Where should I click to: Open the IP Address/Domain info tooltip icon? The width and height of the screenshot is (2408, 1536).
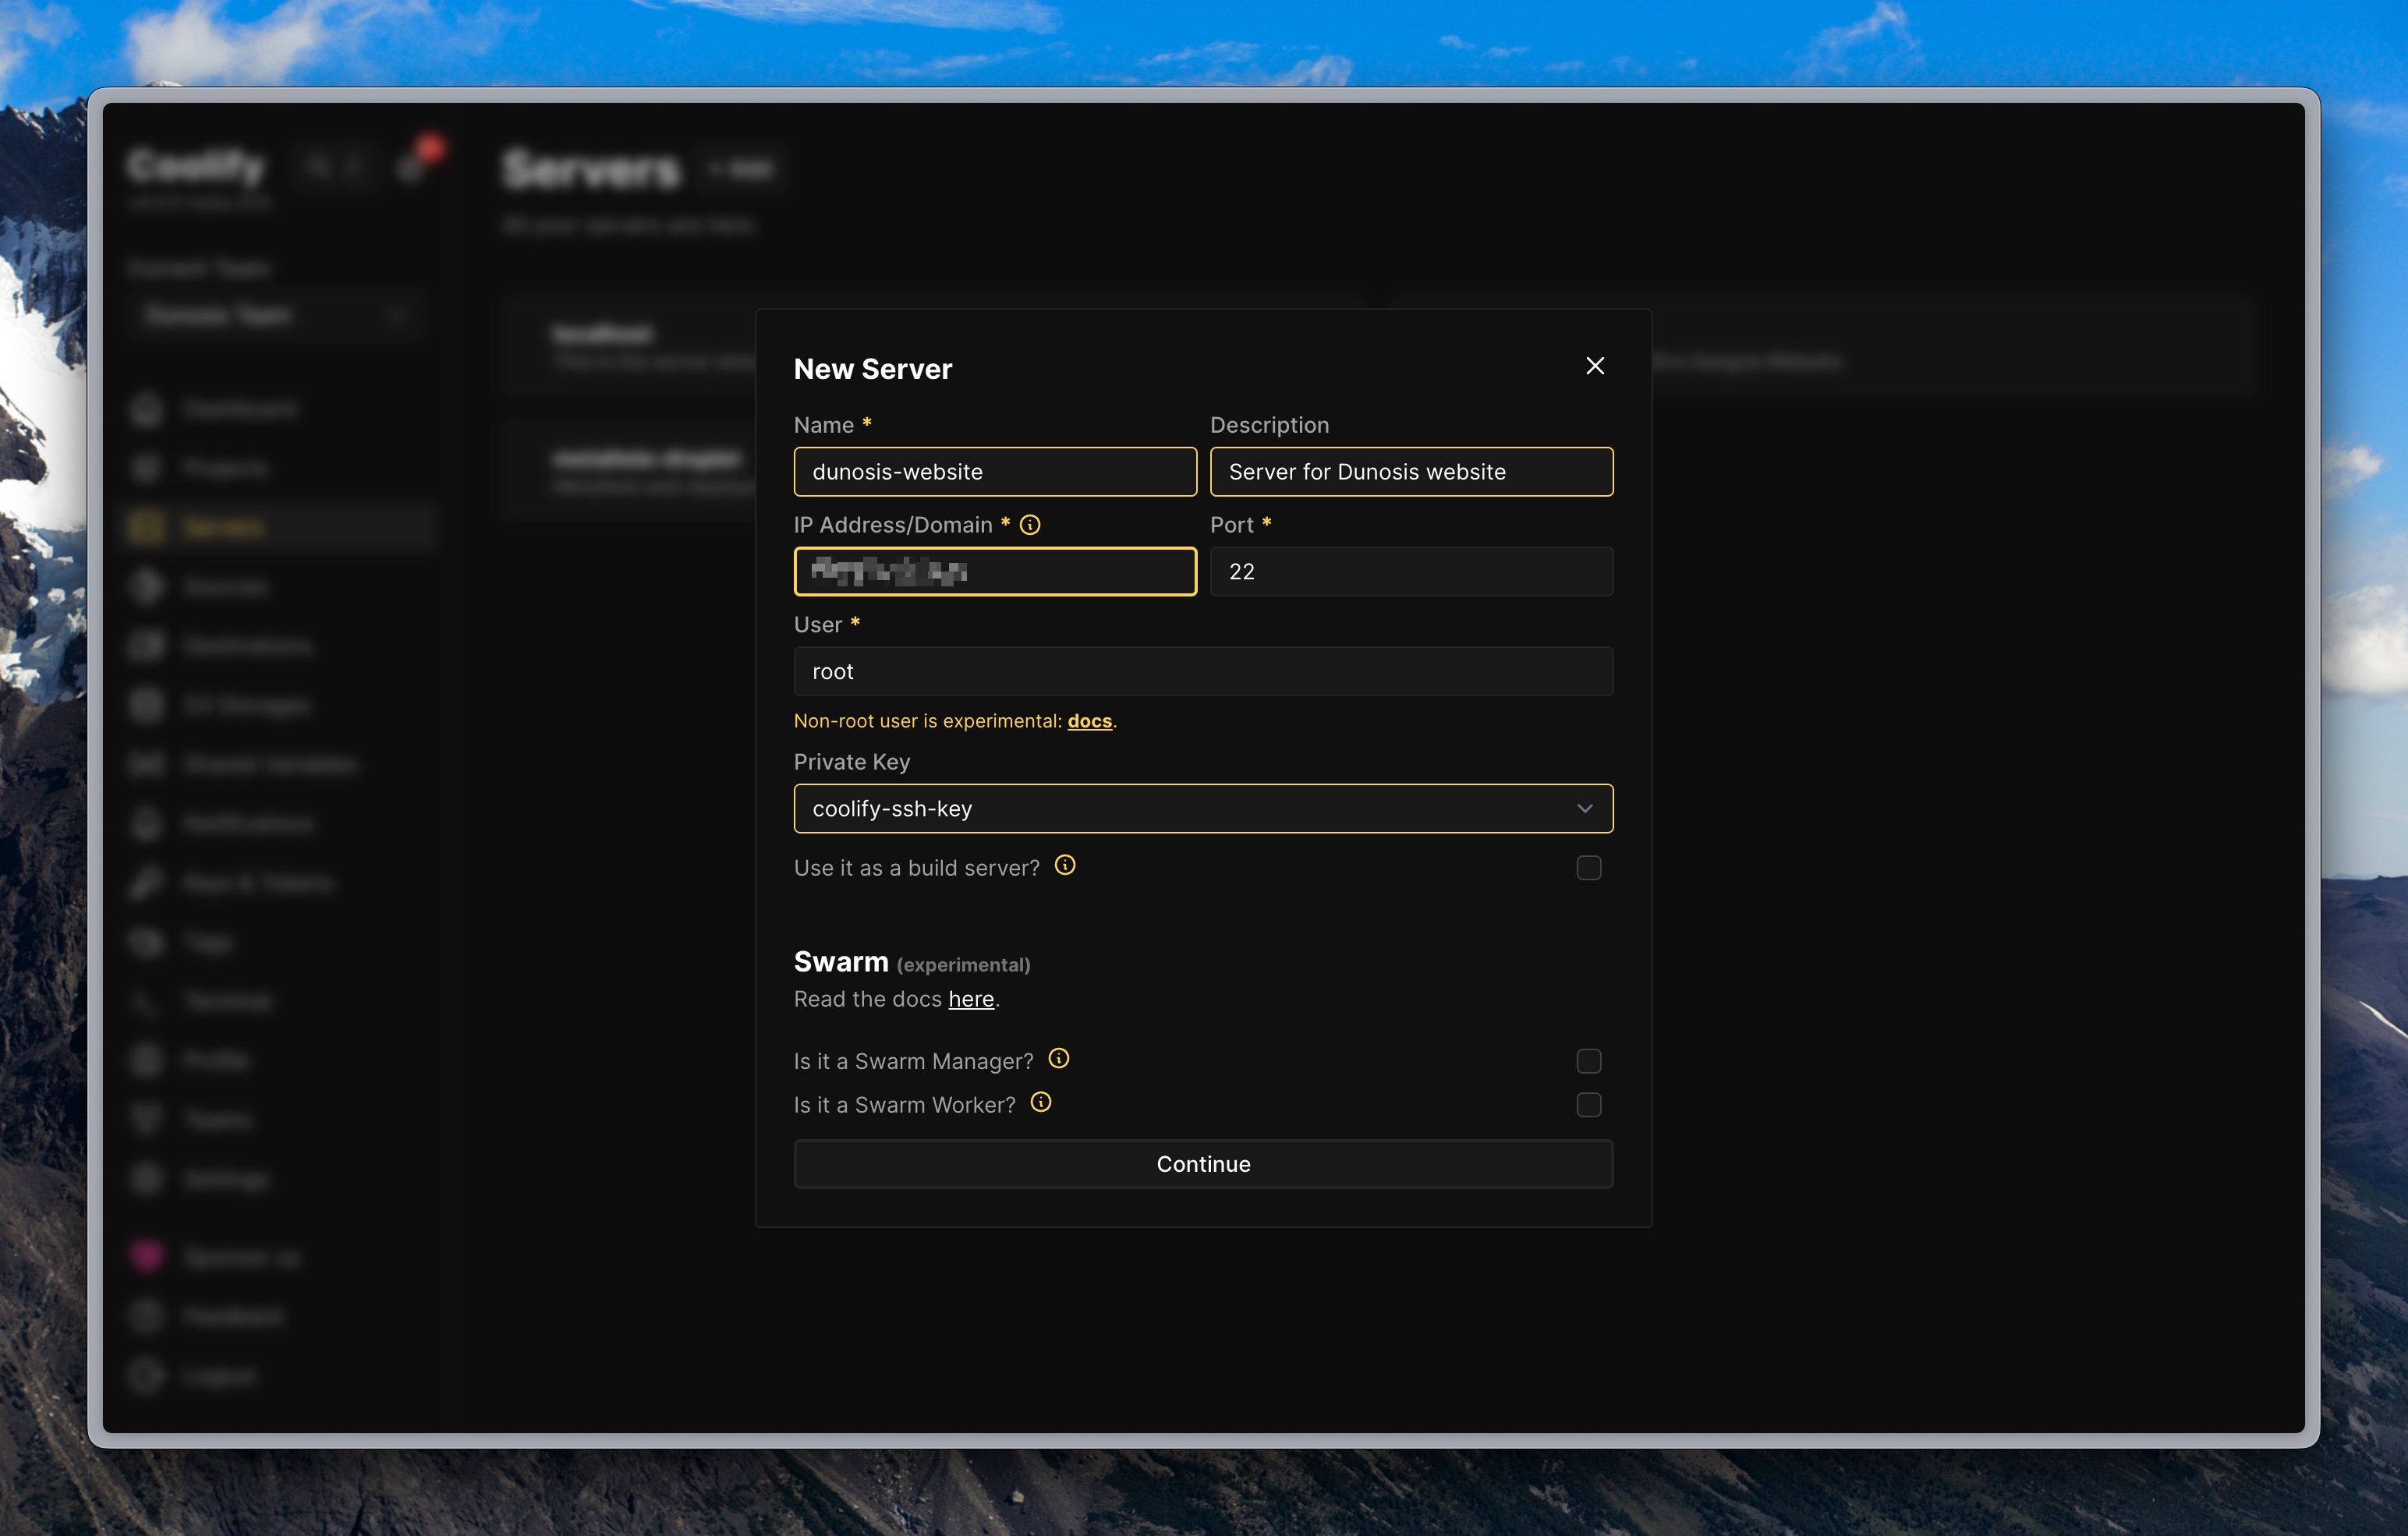pyautogui.click(x=1031, y=524)
